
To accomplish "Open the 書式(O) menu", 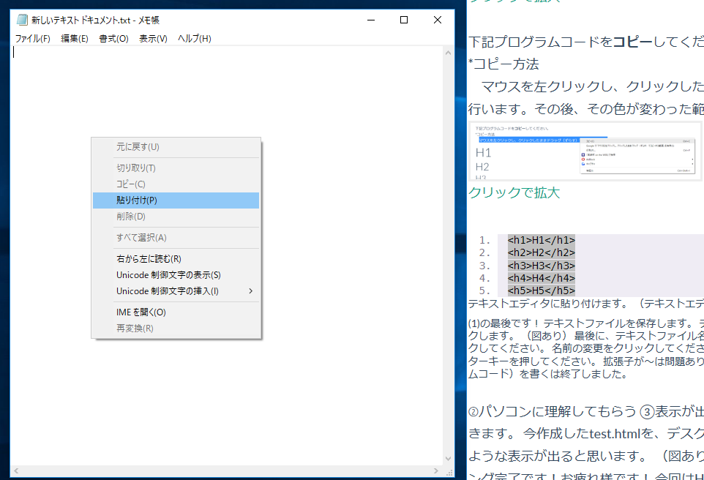I will point(113,39).
